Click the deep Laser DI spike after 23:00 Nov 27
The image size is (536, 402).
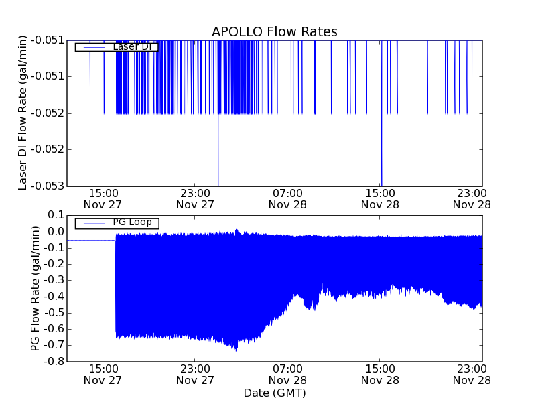tap(218, 150)
